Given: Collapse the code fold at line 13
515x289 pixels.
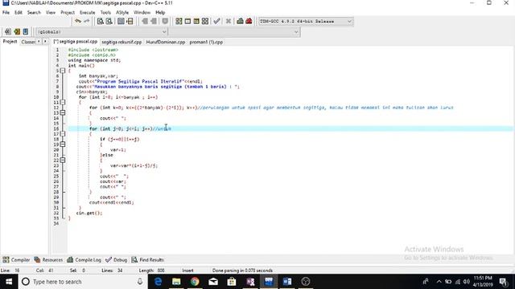Looking at the screenshot, I should click(x=63, y=112).
